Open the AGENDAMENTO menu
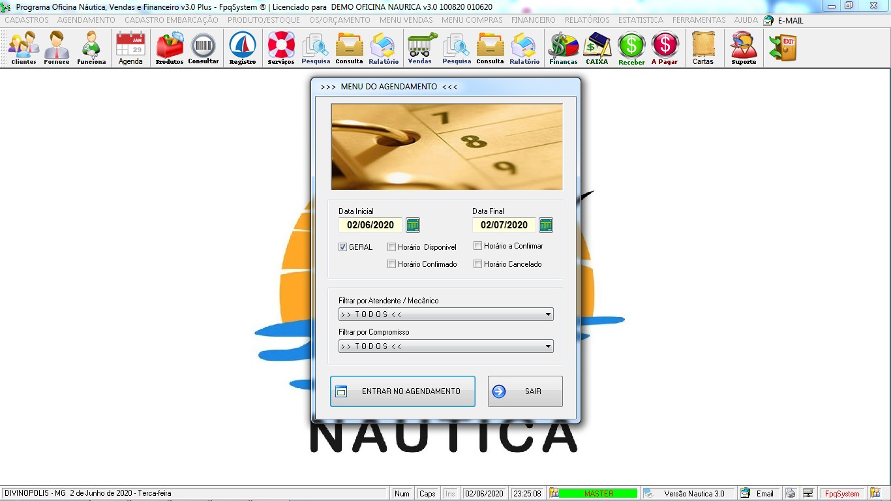This screenshot has width=891, height=501. click(86, 20)
